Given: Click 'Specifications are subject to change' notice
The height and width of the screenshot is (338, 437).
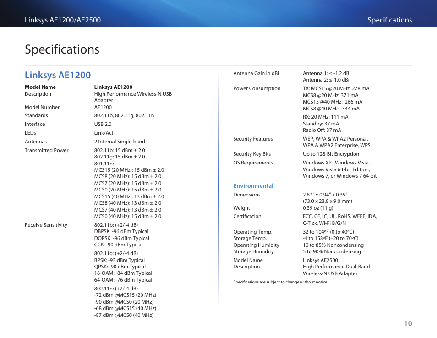Looking at the screenshot, I should pos(281,282).
